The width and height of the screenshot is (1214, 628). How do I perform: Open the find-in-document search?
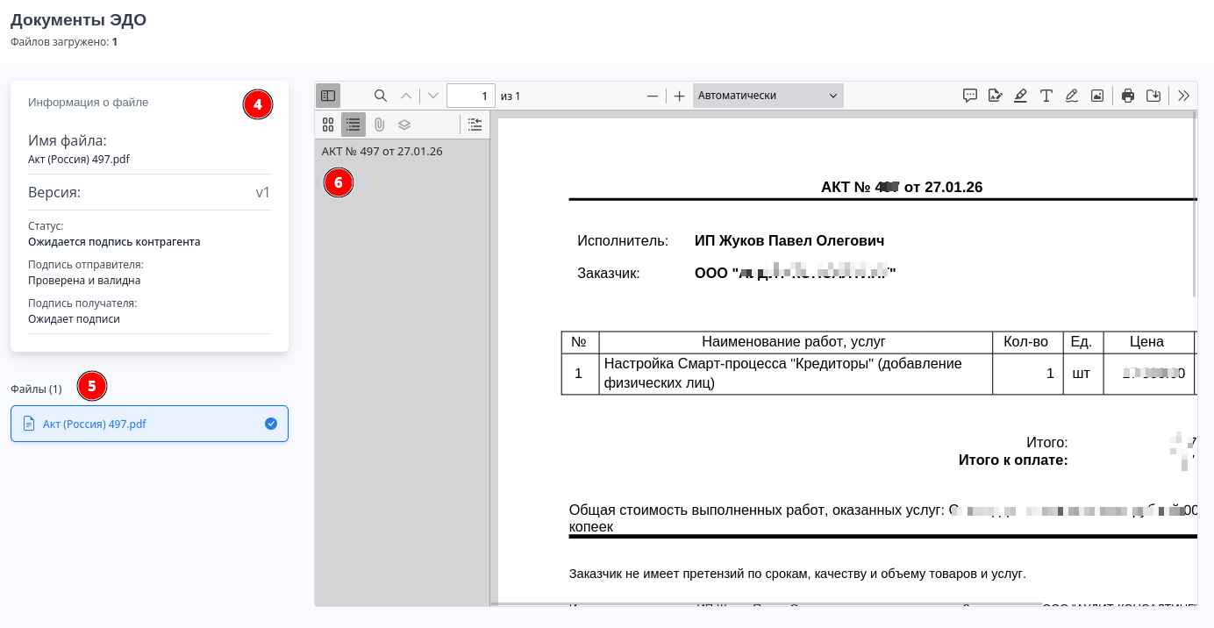pyautogui.click(x=381, y=96)
